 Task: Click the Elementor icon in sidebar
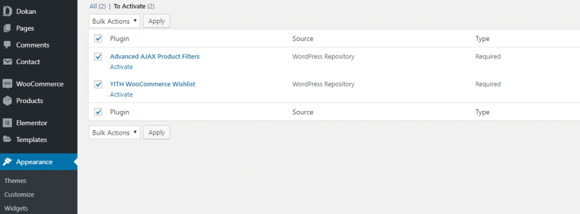click(7, 123)
